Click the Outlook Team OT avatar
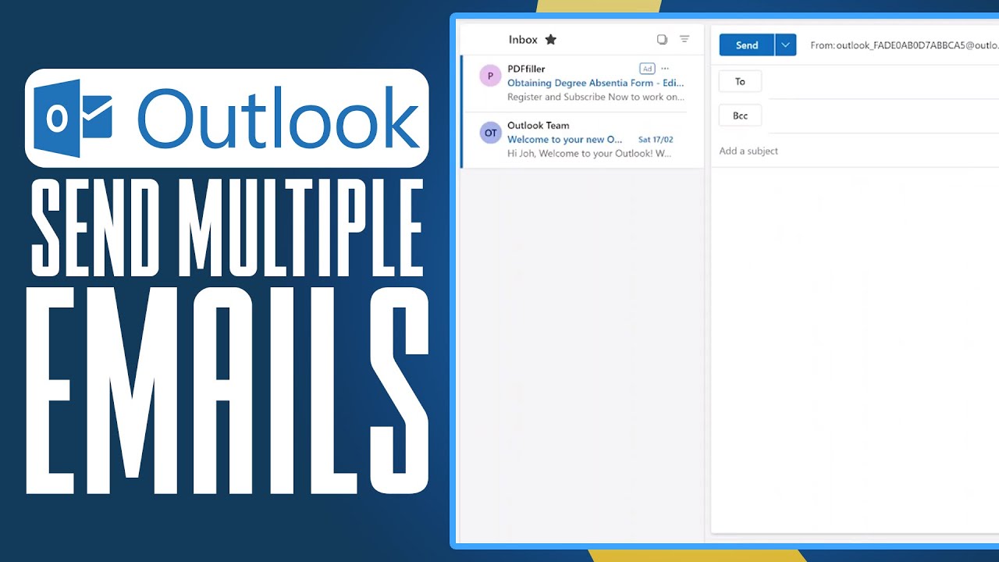999x562 pixels. point(490,133)
